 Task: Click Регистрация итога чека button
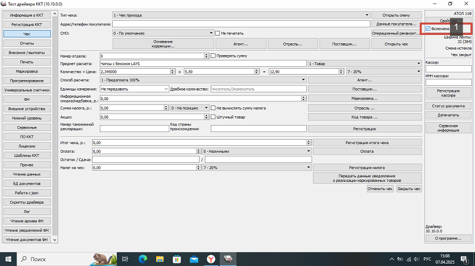tap(367, 143)
